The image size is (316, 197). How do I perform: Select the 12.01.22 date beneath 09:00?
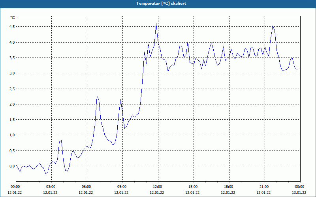121,193
